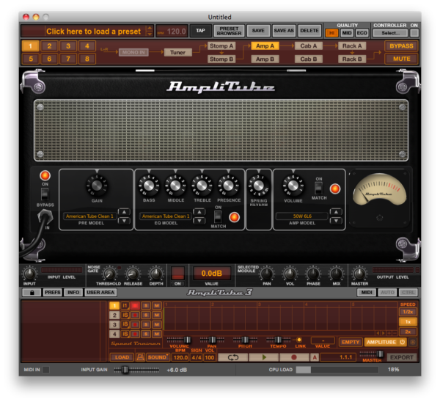Arm track 4 for recording
The width and height of the screenshot is (440, 402).
pos(135,334)
